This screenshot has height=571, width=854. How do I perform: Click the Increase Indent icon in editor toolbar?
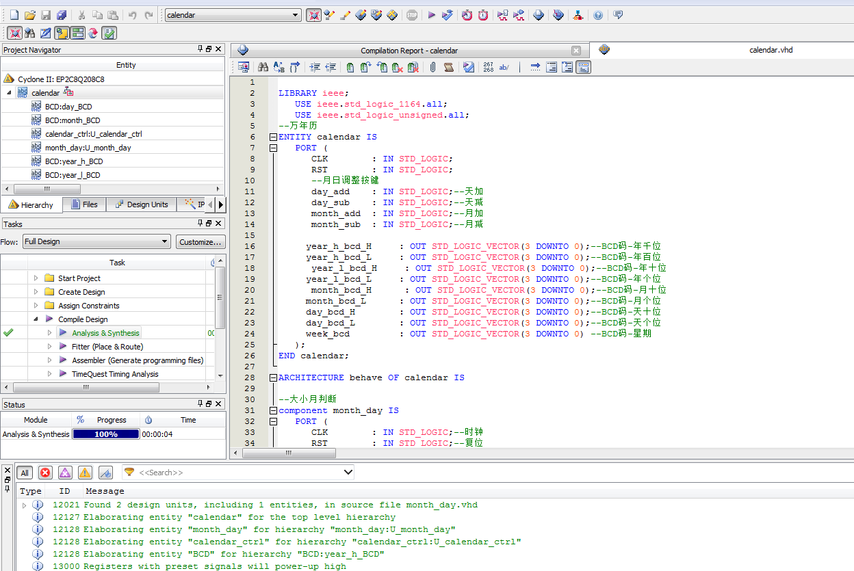(315, 67)
